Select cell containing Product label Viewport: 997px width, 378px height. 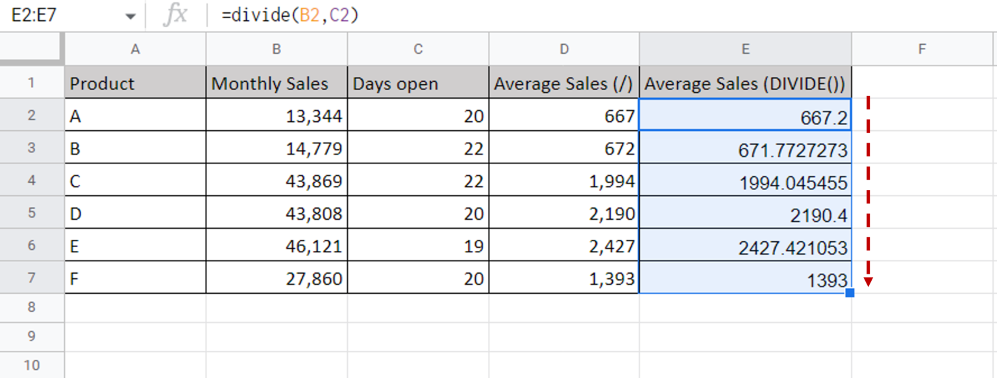click(134, 83)
